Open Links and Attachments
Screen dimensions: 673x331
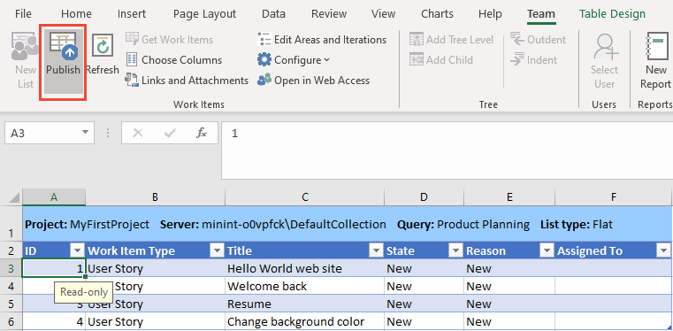(x=187, y=81)
